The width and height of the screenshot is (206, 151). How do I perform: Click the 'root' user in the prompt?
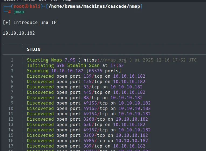pyautogui.click(x=19, y=6)
